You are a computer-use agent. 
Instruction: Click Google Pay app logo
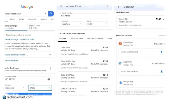[120, 83]
